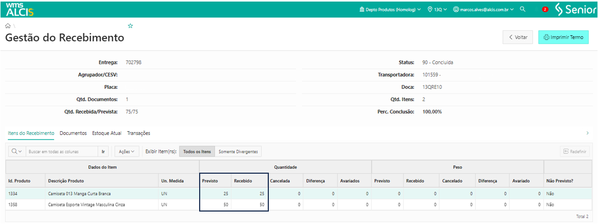This screenshot has height=224, width=598.
Task: Select product id 1358 cell
Action: click(x=25, y=205)
